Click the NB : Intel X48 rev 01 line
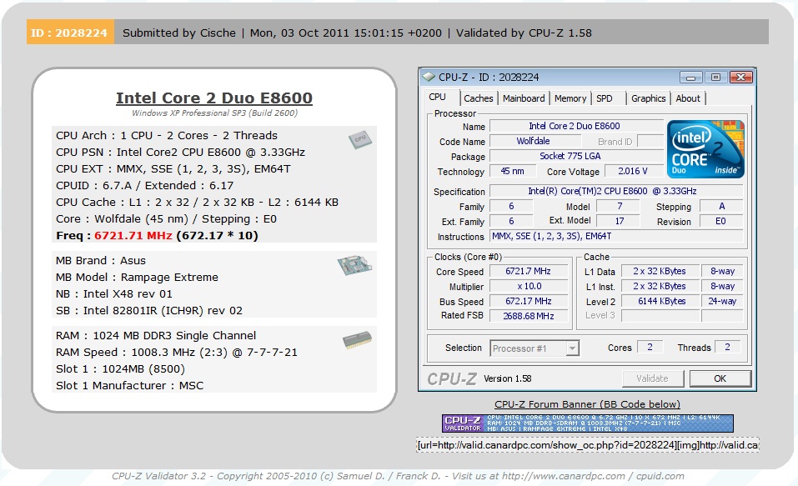This screenshot has width=798, height=486. 114,294
